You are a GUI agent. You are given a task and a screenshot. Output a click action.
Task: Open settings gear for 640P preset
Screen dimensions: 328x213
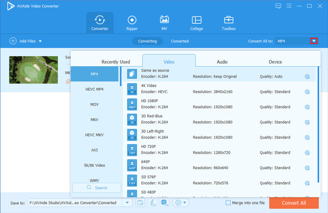pyautogui.click(x=307, y=168)
